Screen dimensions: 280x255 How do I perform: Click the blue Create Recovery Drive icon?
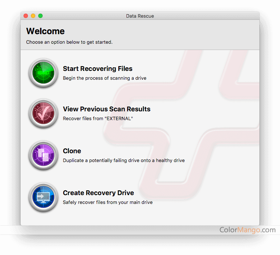(43, 197)
